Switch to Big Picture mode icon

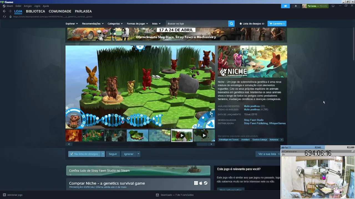(333, 6)
